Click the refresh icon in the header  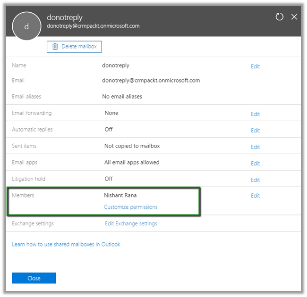coord(280,17)
